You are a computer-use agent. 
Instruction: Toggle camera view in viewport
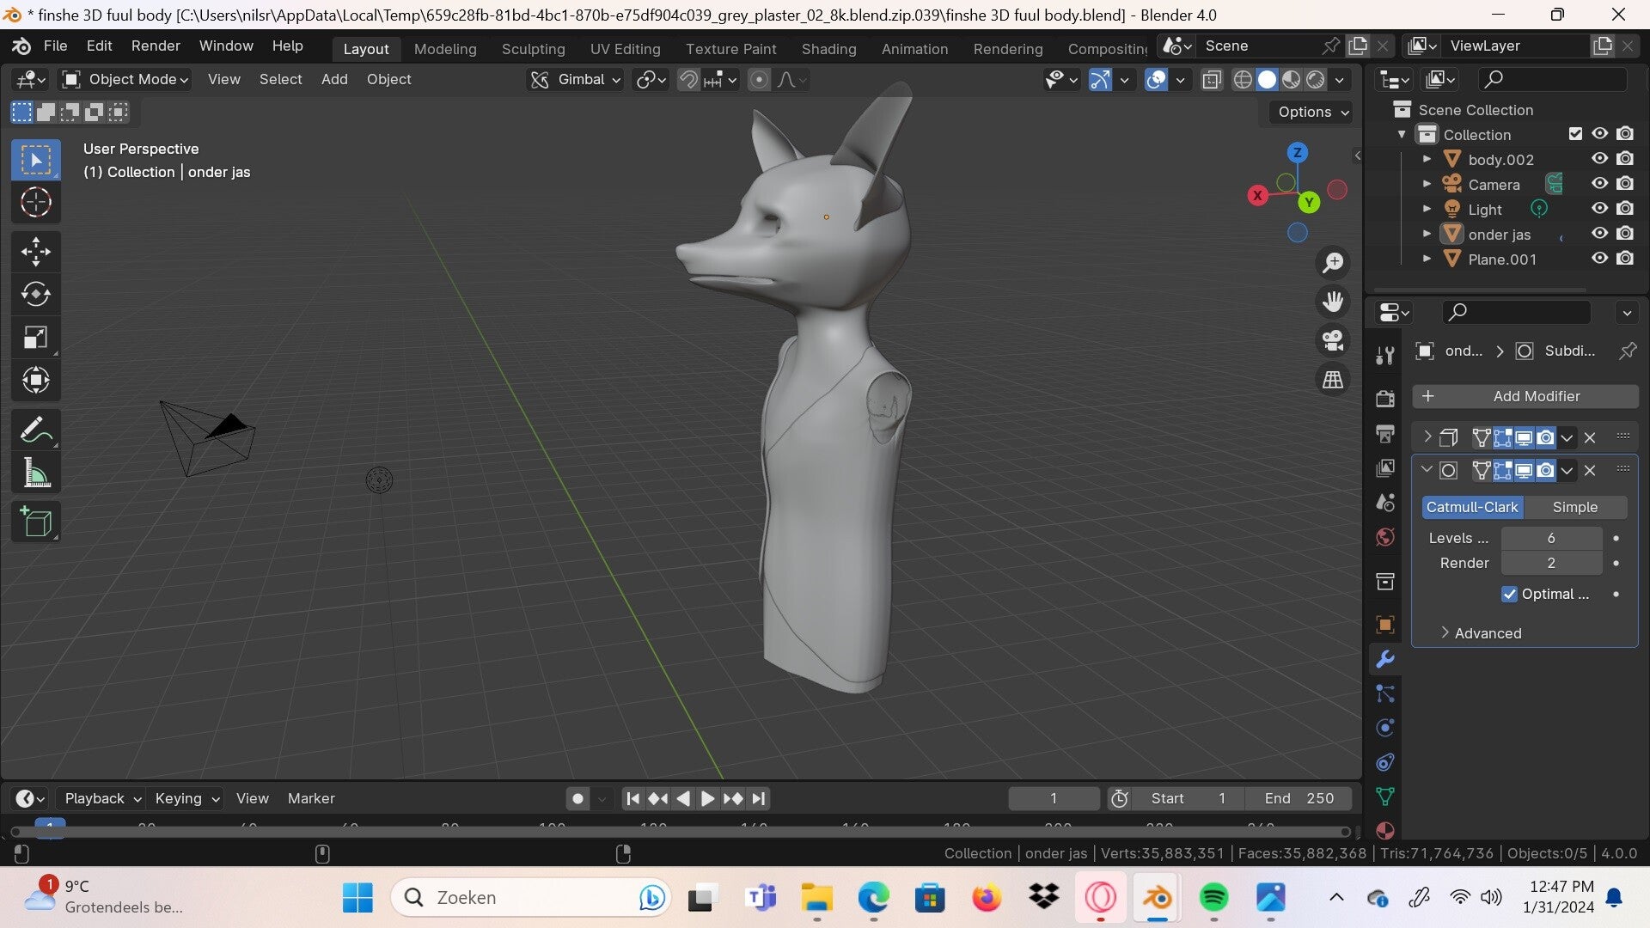tap(1332, 340)
